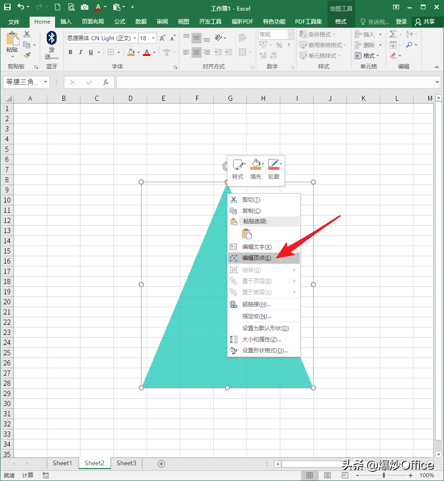Click the Style icon in mini toolbar
Viewport: 444px width, 481px height.
(x=238, y=168)
